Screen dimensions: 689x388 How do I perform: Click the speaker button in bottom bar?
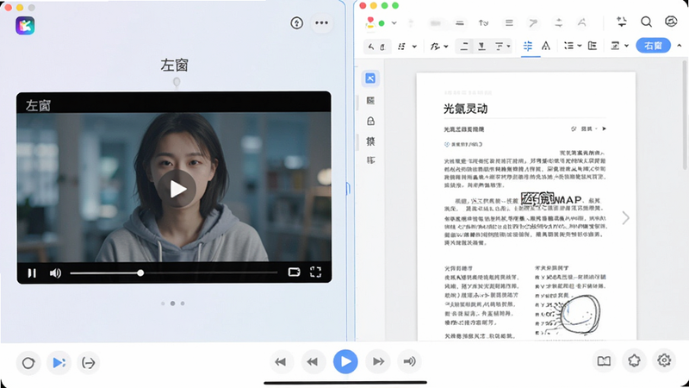pyautogui.click(x=410, y=361)
